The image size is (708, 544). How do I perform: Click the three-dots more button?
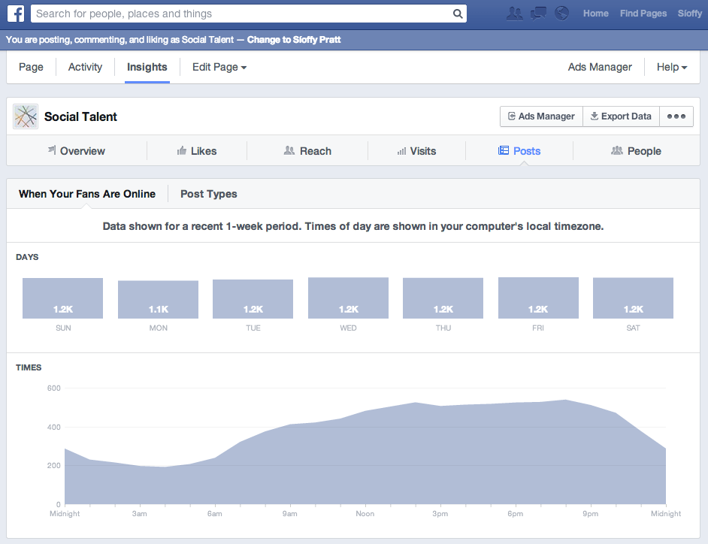(676, 116)
